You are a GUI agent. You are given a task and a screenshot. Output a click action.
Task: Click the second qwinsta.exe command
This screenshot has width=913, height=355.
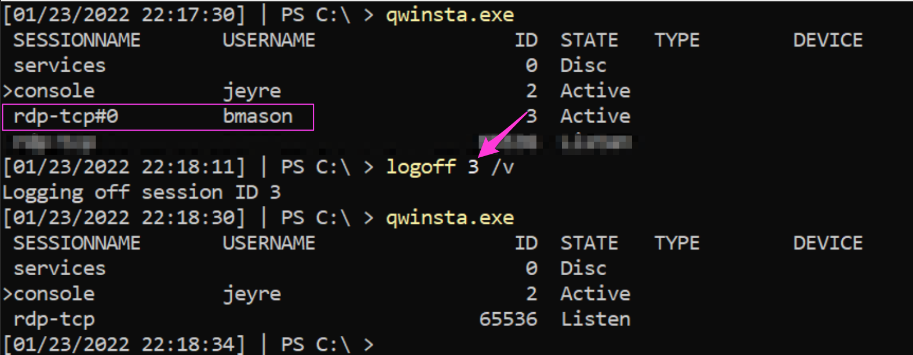450,217
